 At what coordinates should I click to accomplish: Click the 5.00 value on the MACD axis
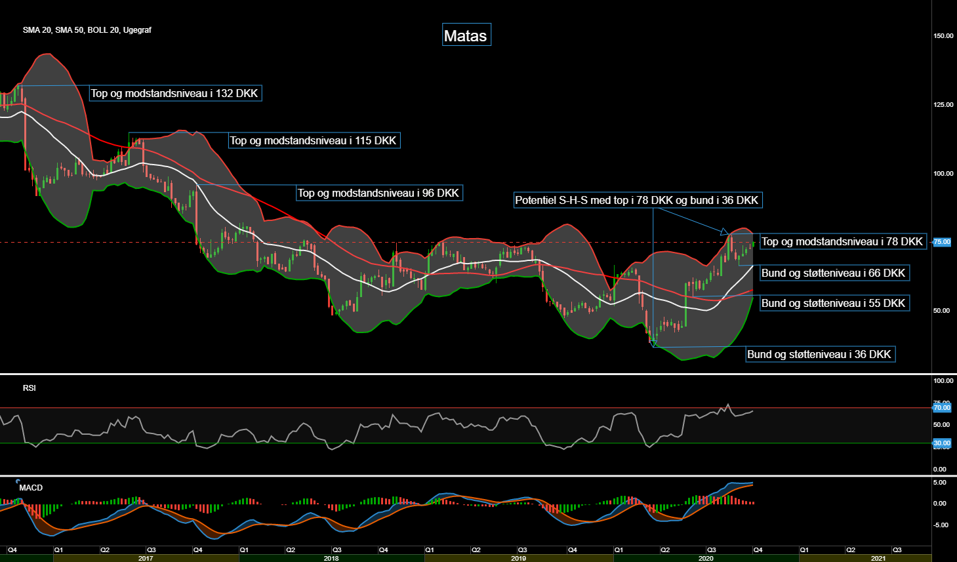939,482
